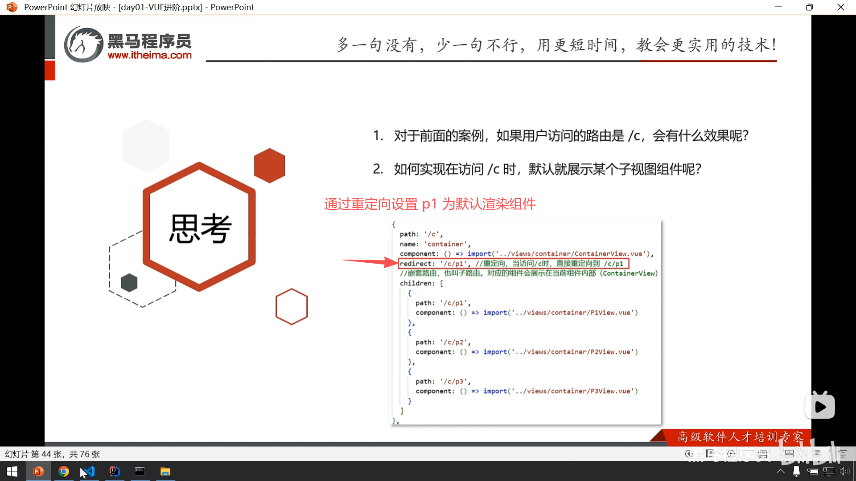This screenshot has height=481, width=856.
Task: Switch to Reading view icon
Action: point(816,454)
